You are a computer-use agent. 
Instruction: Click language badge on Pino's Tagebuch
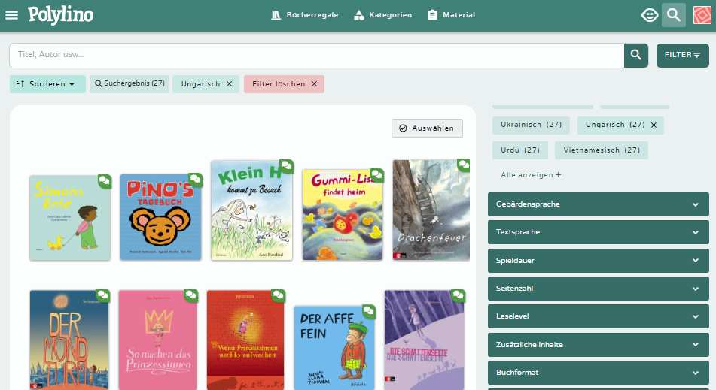pos(195,180)
